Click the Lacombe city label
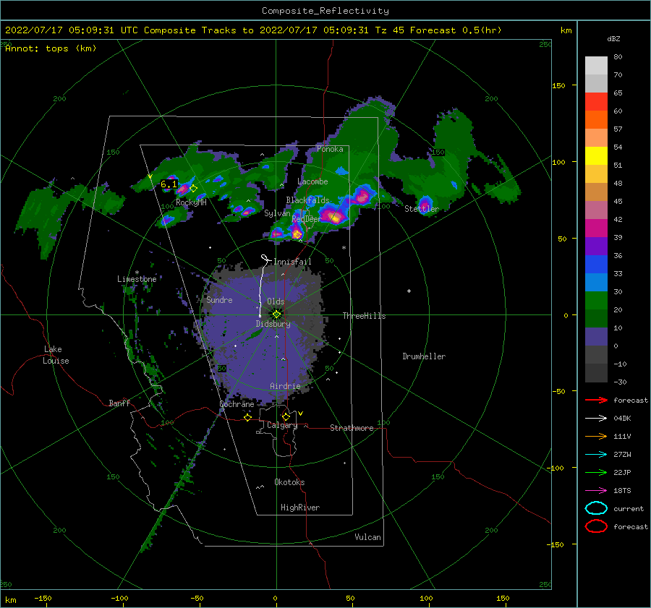 pyautogui.click(x=312, y=181)
